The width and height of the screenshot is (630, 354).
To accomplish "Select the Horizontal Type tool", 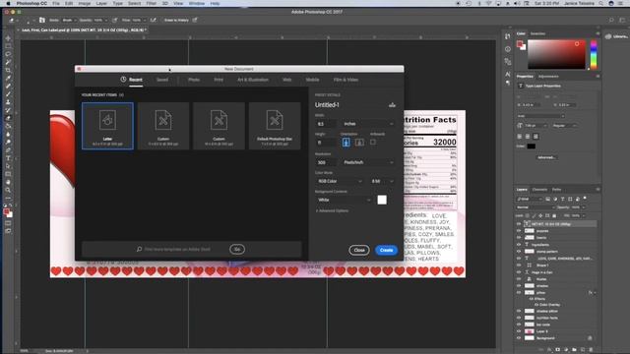I will point(8,158).
